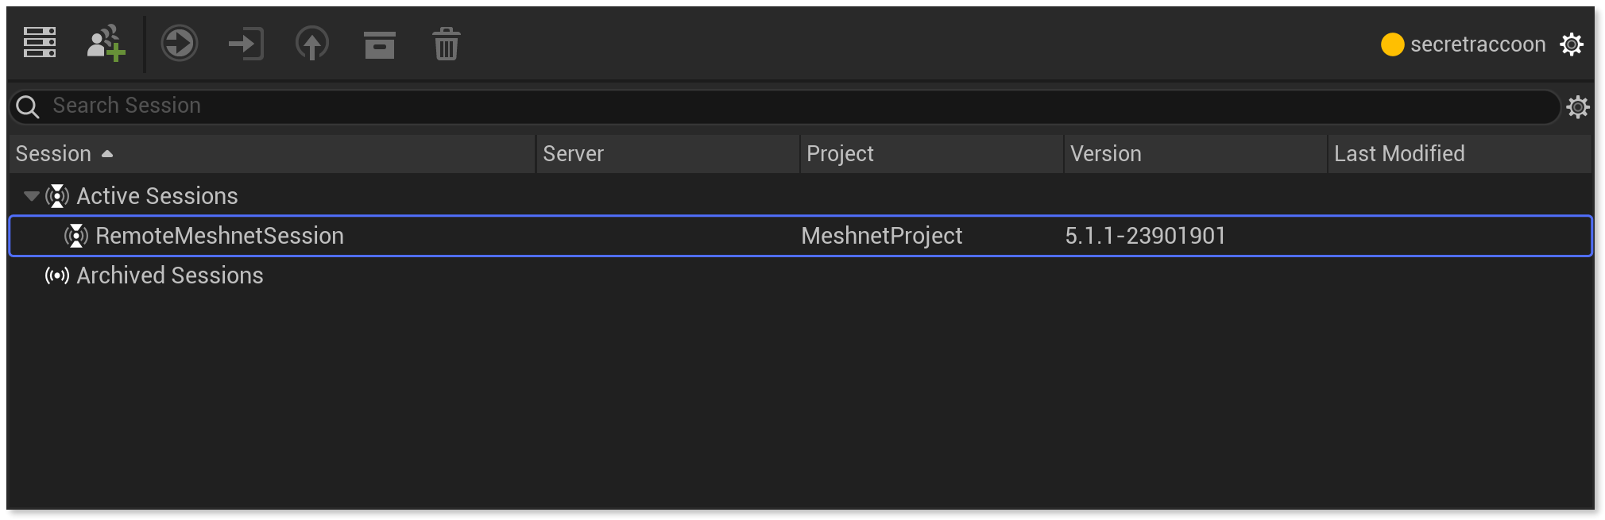Click the magnifying glass in the search bar

click(x=27, y=106)
